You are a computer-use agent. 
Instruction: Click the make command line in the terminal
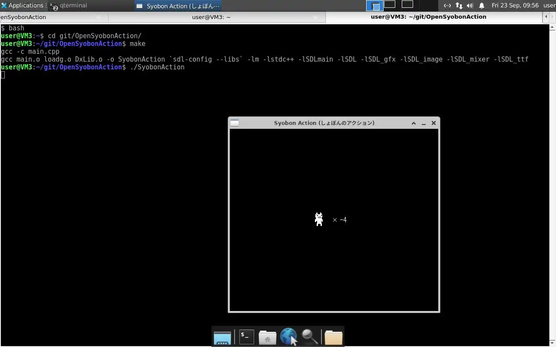pyautogui.click(x=73, y=44)
